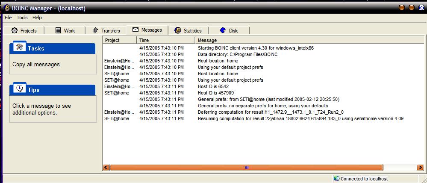Click the Work tab list icon
427x183 pixels.
coord(59,30)
